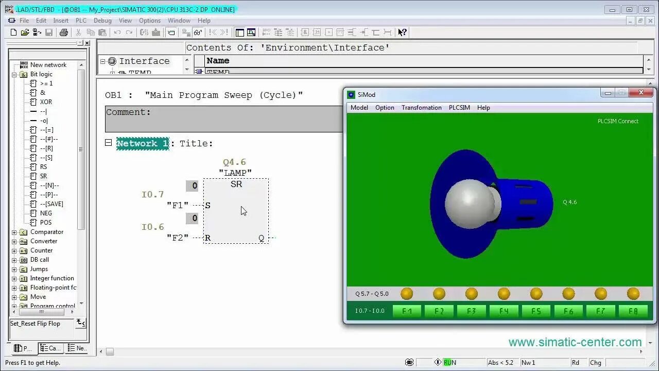
Task: Collapse the Bit logic tree folder
Action: [x=14, y=74]
